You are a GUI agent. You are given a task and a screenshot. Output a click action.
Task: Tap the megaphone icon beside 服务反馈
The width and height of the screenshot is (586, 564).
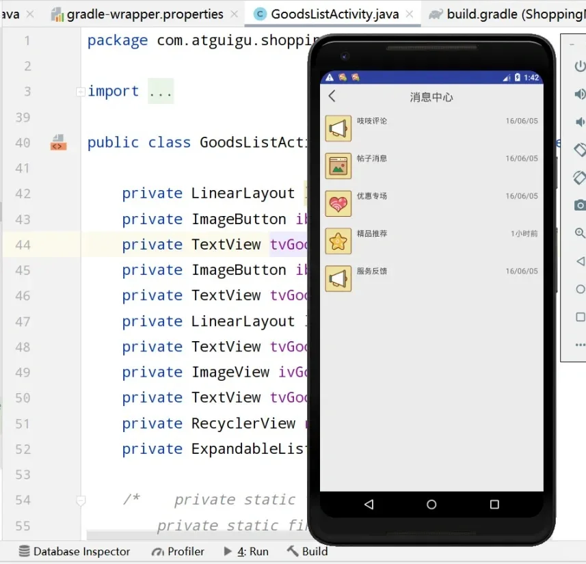pos(338,278)
